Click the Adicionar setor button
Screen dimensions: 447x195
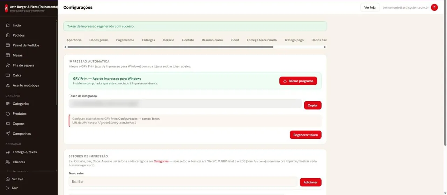click(x=310, y=182)
